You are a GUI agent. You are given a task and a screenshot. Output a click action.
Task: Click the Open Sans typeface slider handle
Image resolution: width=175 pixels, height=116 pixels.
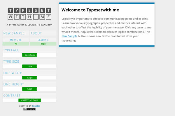pyautogui.click(x=30, y=55)
